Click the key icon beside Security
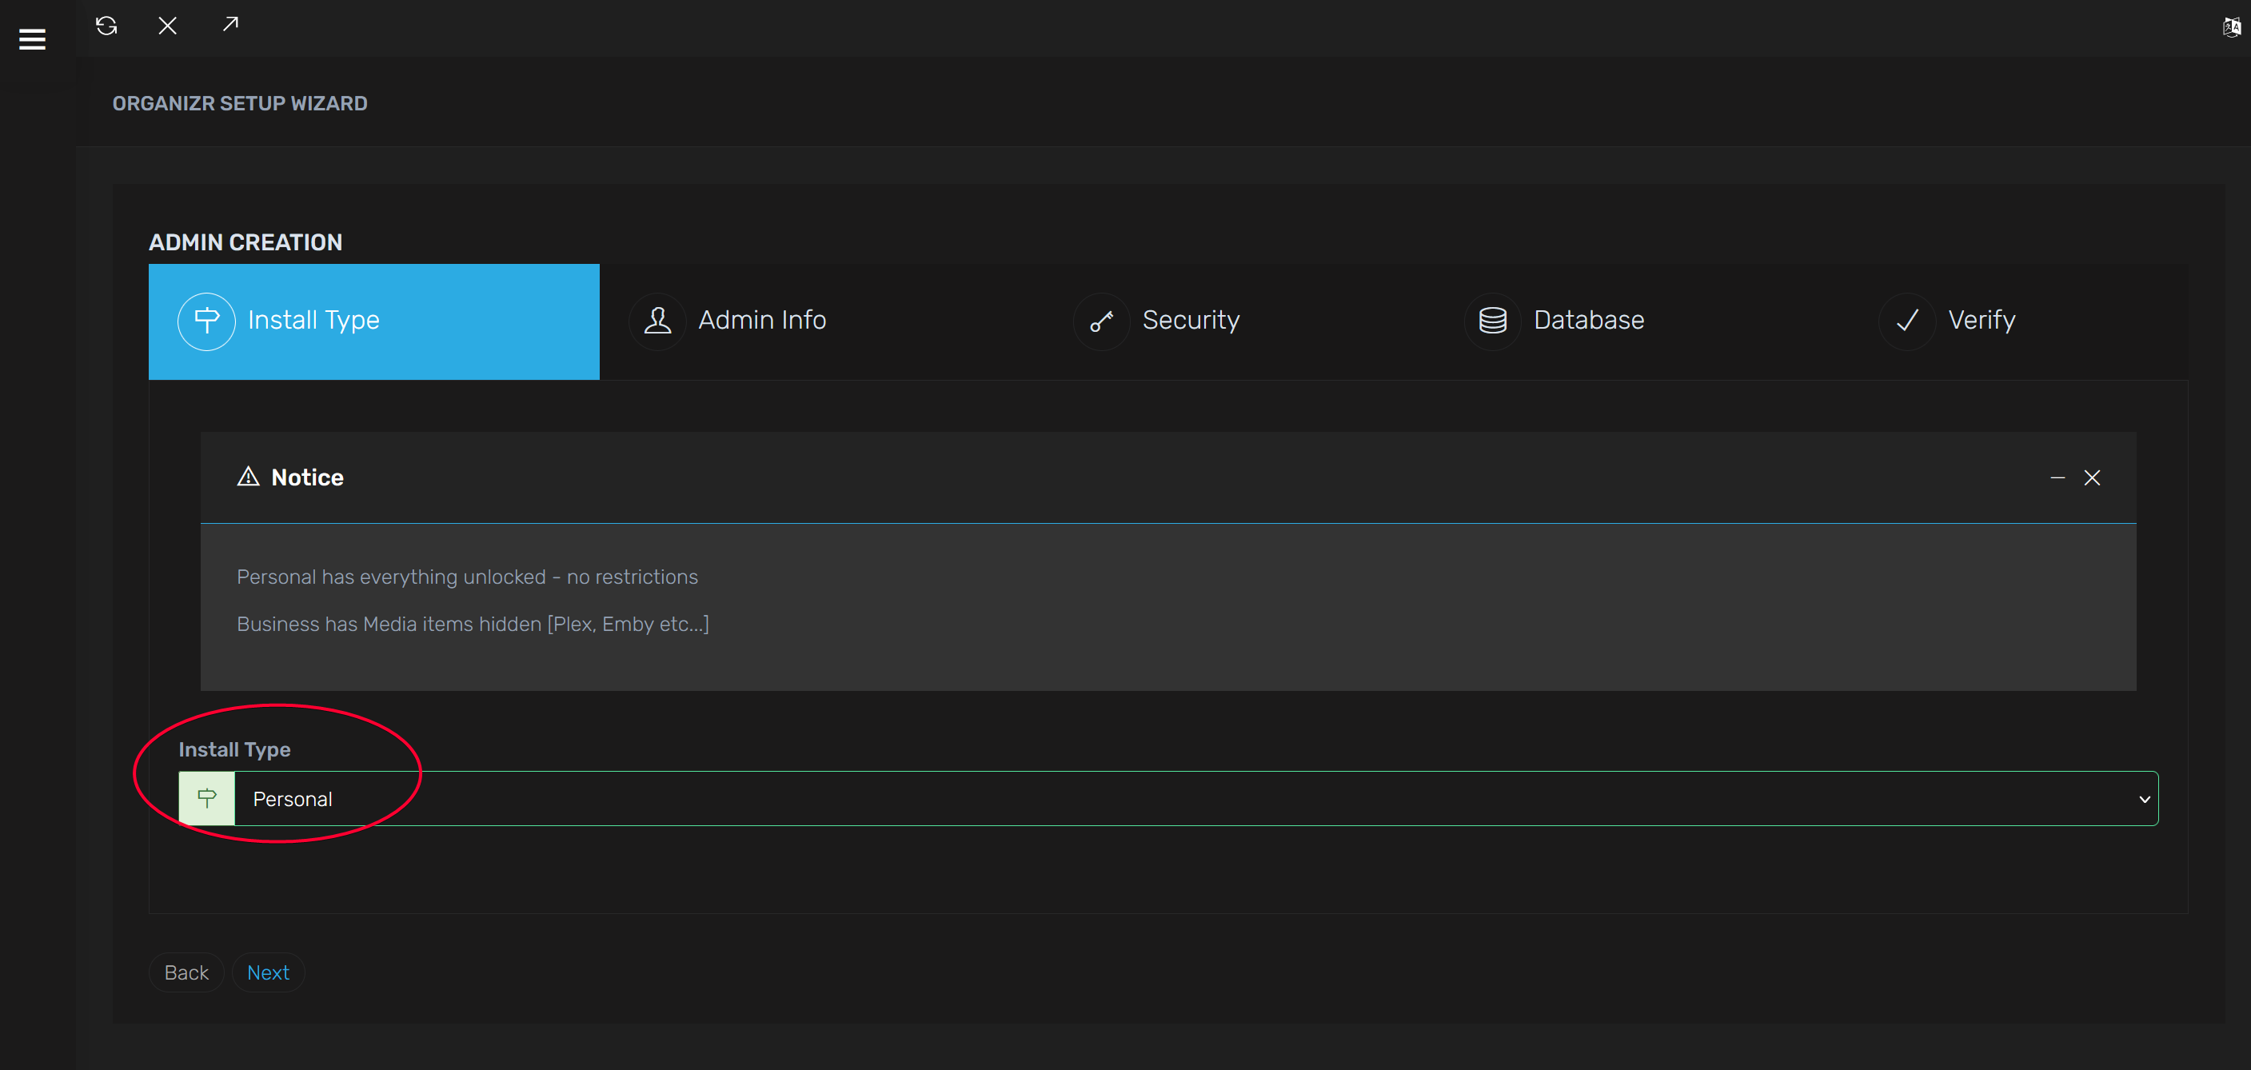Image resolution: width=2251 pixels, height=1070 pixels. coord(1101,321)
